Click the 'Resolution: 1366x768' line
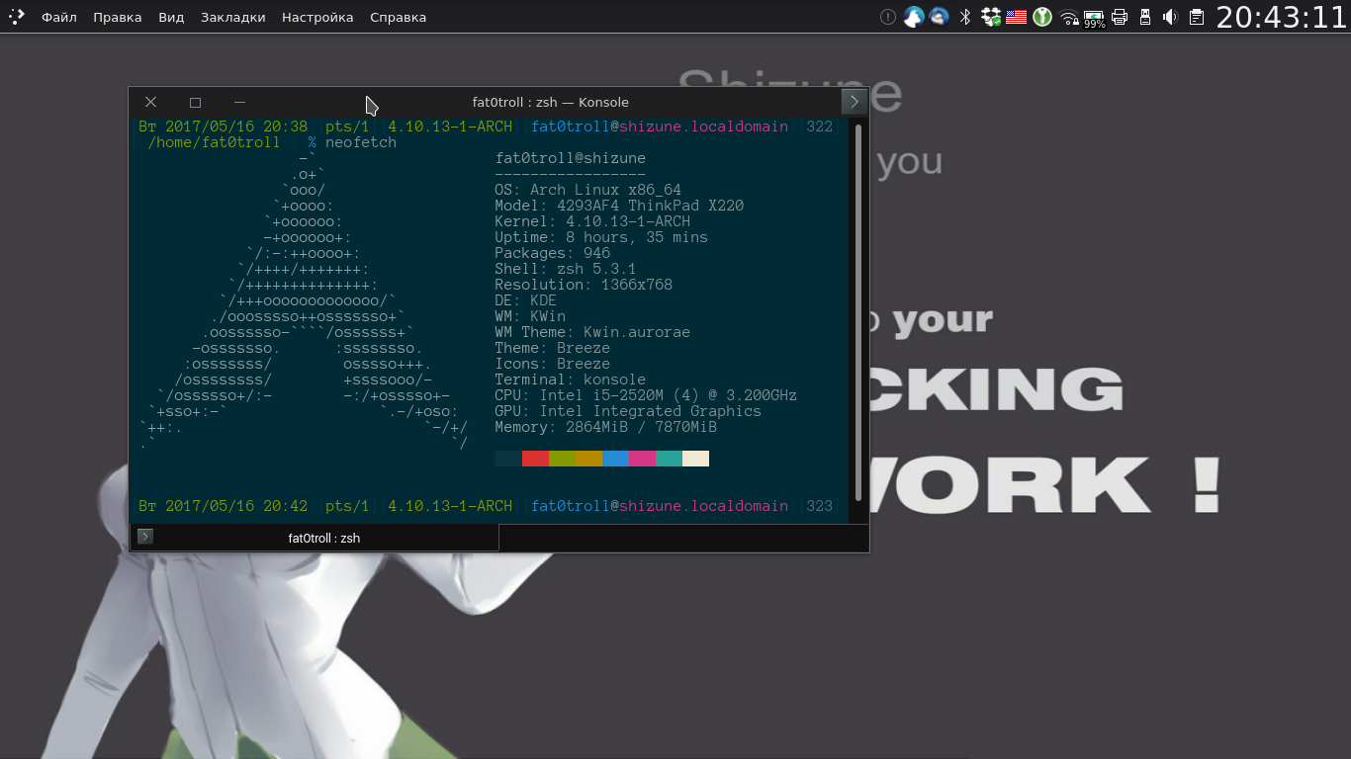The width and height of the screenshot is (1351, 759). click(584, 285)
